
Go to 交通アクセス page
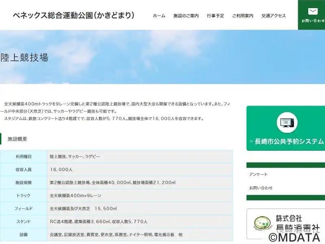tap(273, 16)
